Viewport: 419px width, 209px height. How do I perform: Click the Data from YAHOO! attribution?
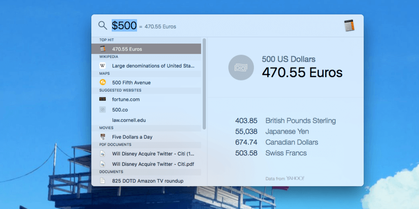pos(285,179)
